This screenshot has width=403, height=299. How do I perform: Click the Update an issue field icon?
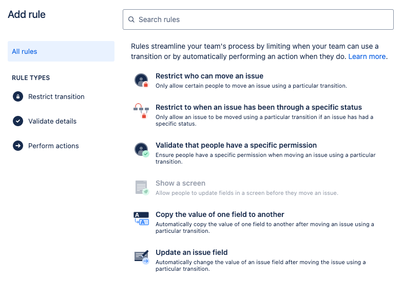(x=141, y=256)
